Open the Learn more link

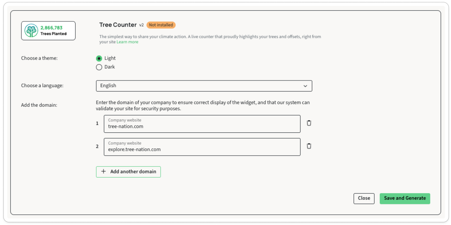127,42
